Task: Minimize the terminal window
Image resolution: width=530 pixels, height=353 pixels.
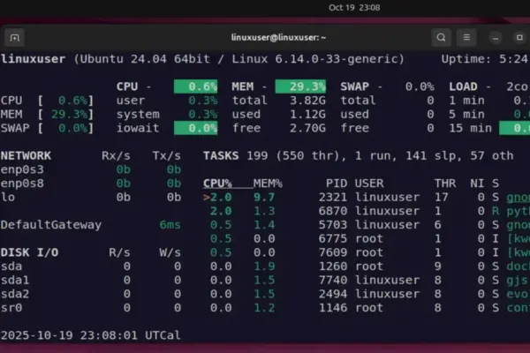Action: pyautogui.click(x=496, y=37)
